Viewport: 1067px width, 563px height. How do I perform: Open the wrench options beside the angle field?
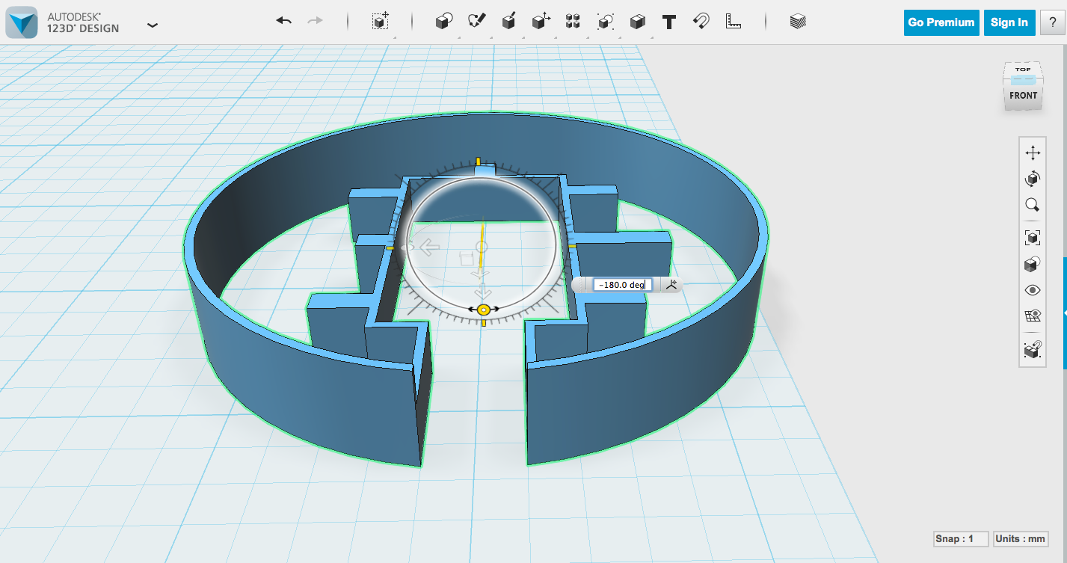669,284
